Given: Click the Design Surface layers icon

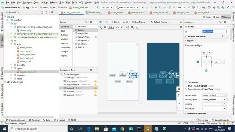Looking at the screenshot, I should 101,22.
